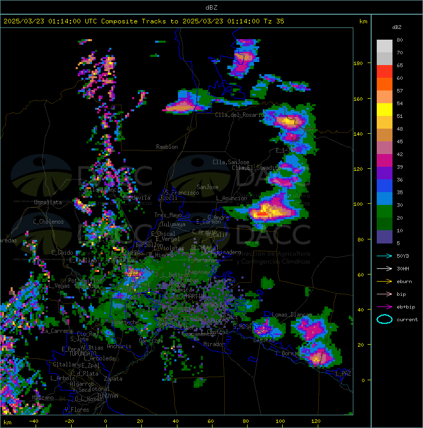Click the red 60-65 dBZ legend swatch
Image resolution: width=423 pixels, height=428 pixels.
[x=384, y=72]
